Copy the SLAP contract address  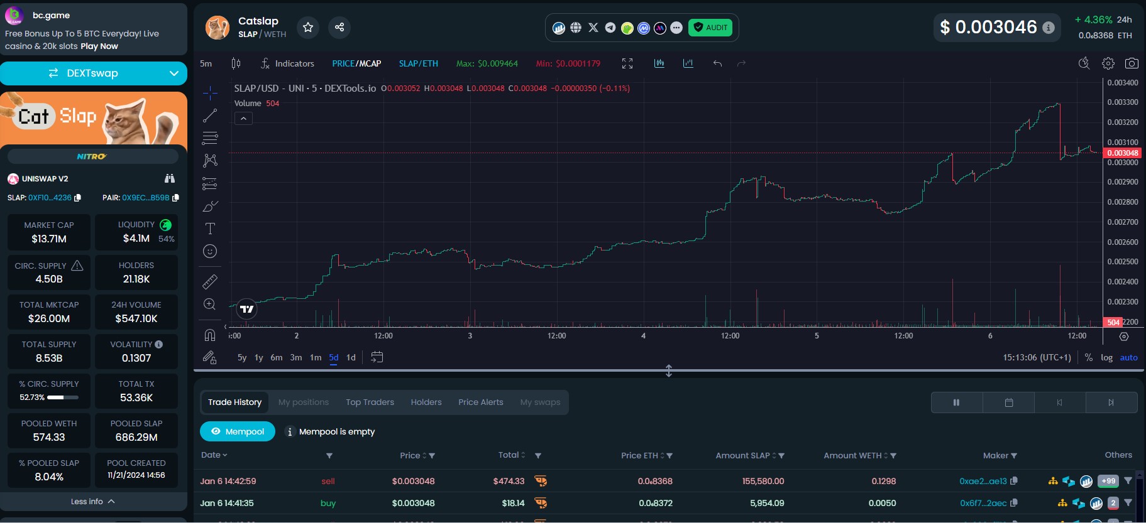(78, 198)
